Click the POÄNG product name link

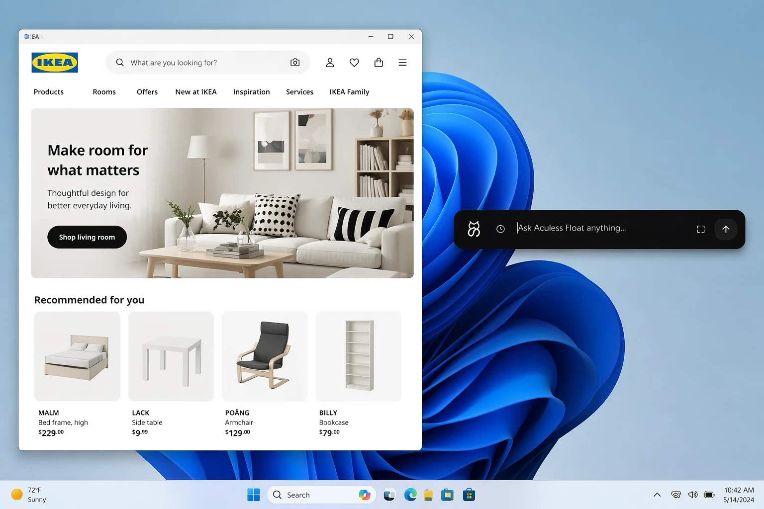[x=237, y=413]
